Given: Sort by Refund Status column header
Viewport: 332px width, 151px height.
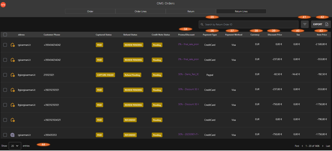Looking at the screenshot, I should [x=130, y=35].
